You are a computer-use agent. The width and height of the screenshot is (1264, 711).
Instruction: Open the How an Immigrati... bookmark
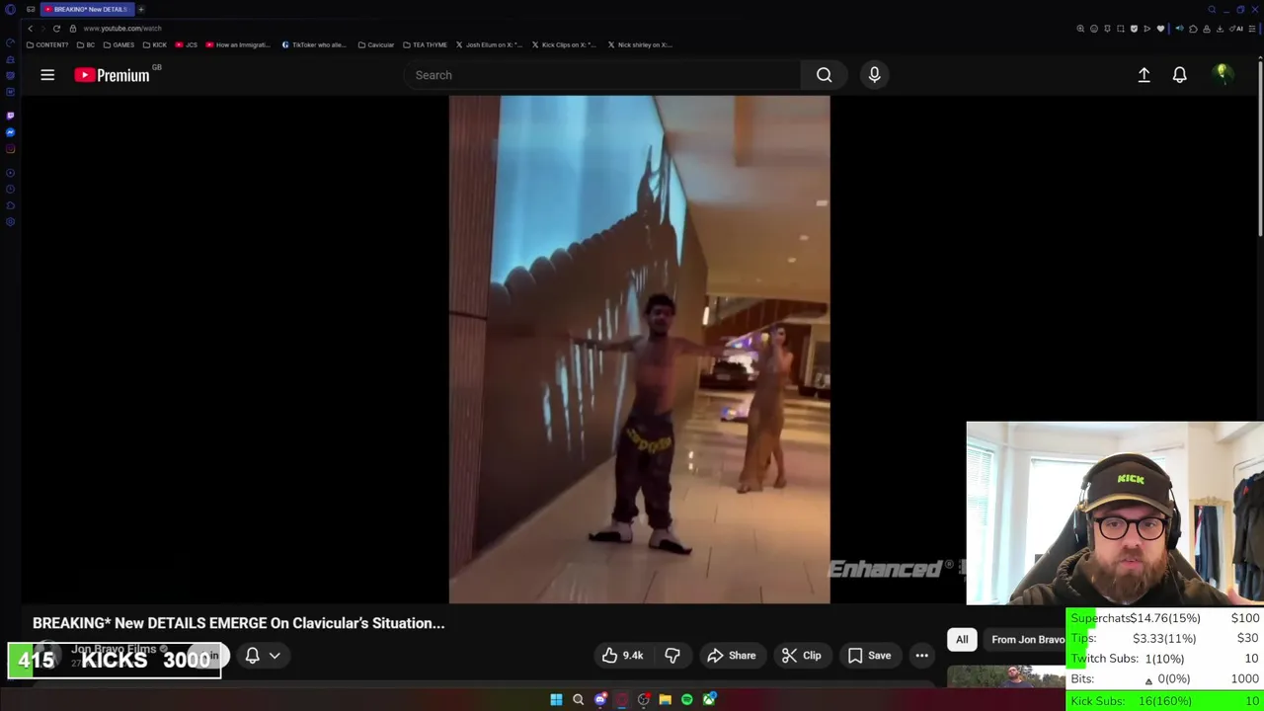tap(238, 44)
